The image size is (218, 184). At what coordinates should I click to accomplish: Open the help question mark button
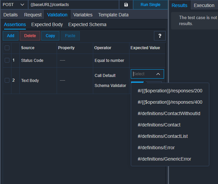tap(160, 36)
